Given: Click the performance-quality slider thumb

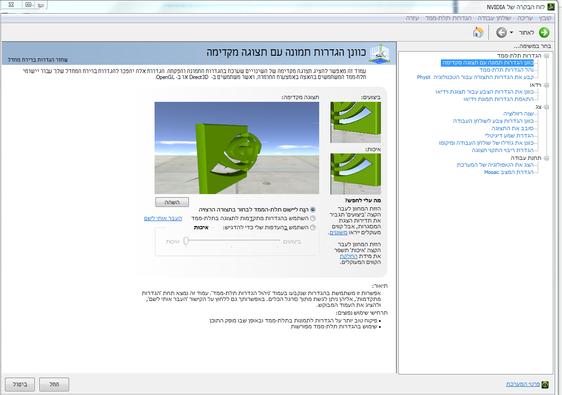Looking at the screenshot, I should [x=186, y=241].
